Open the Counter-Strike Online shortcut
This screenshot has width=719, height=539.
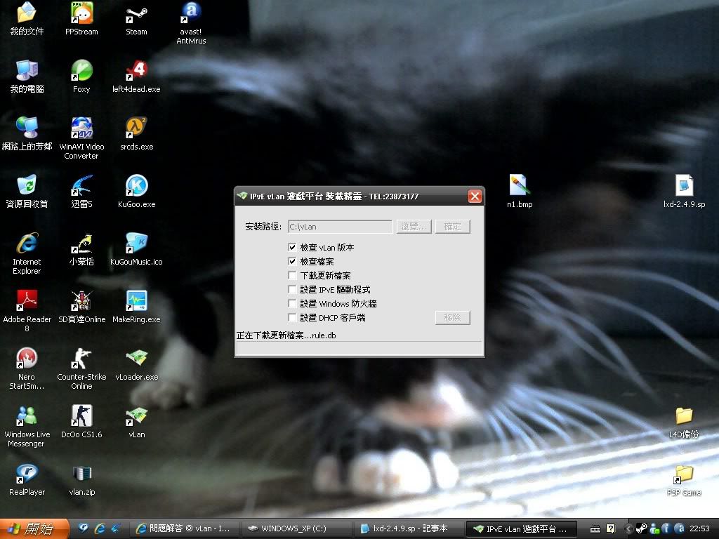[81, 359]
